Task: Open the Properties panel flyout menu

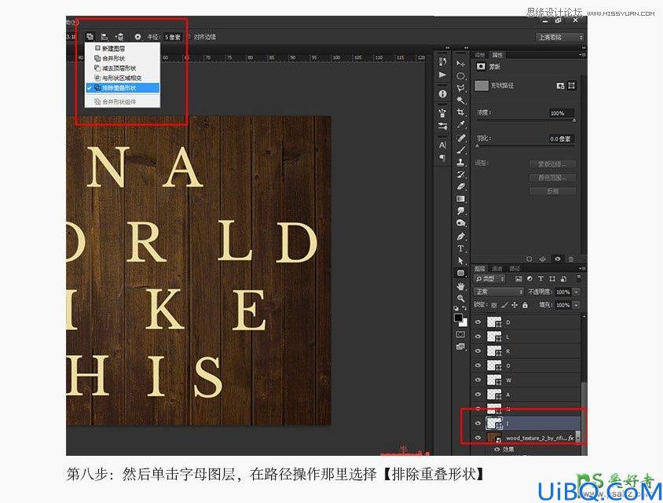Action: click(582, 54)
